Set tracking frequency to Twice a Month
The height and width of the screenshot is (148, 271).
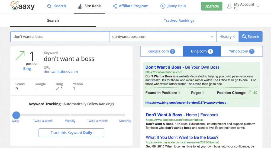click(x=98, y=121)
